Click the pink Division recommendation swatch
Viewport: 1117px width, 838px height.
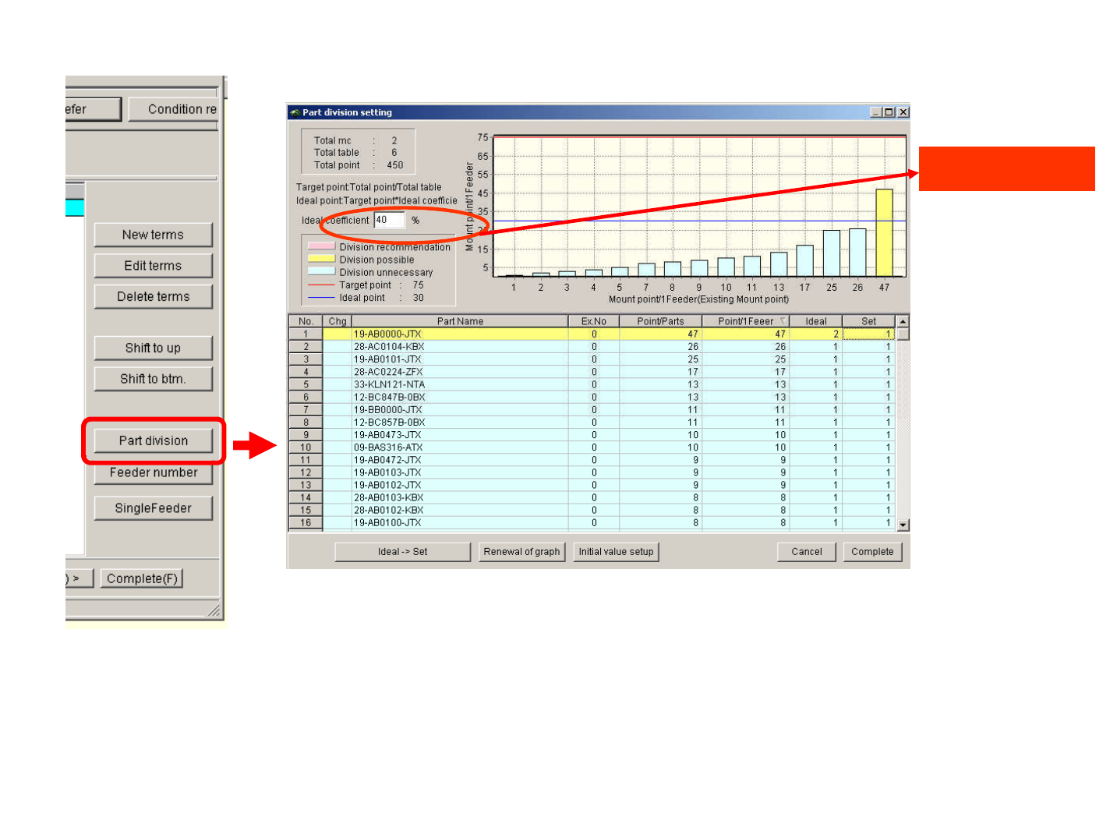point(321,246)
